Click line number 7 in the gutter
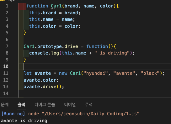The image size is (171, 124). (7, 46)
